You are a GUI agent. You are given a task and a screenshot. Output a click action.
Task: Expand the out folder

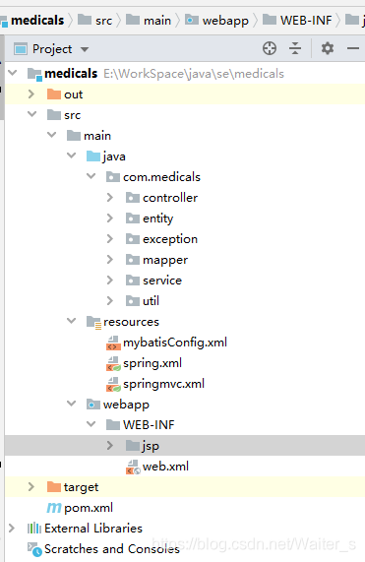[31, 94]
